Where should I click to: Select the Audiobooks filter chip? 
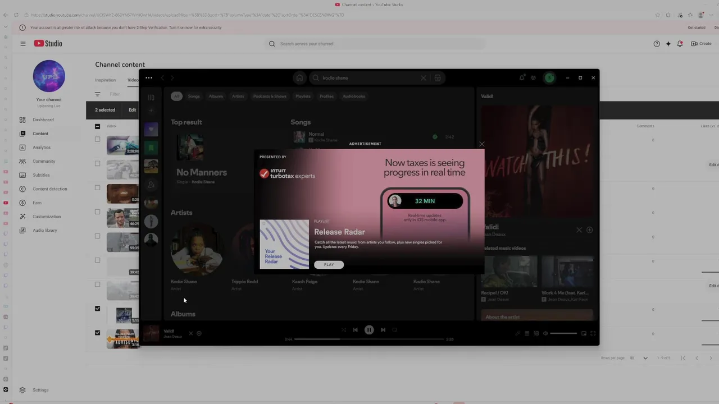click(354, 96)
